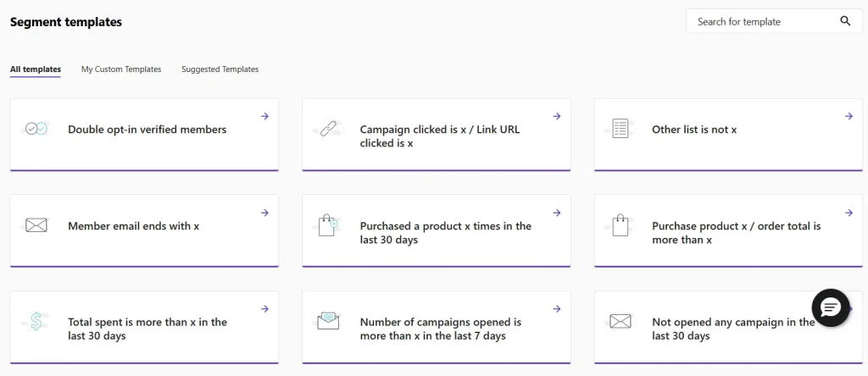Click arrow on Other list is not x card
Viewport: 868px width, 376px height.
pos(849,116)
